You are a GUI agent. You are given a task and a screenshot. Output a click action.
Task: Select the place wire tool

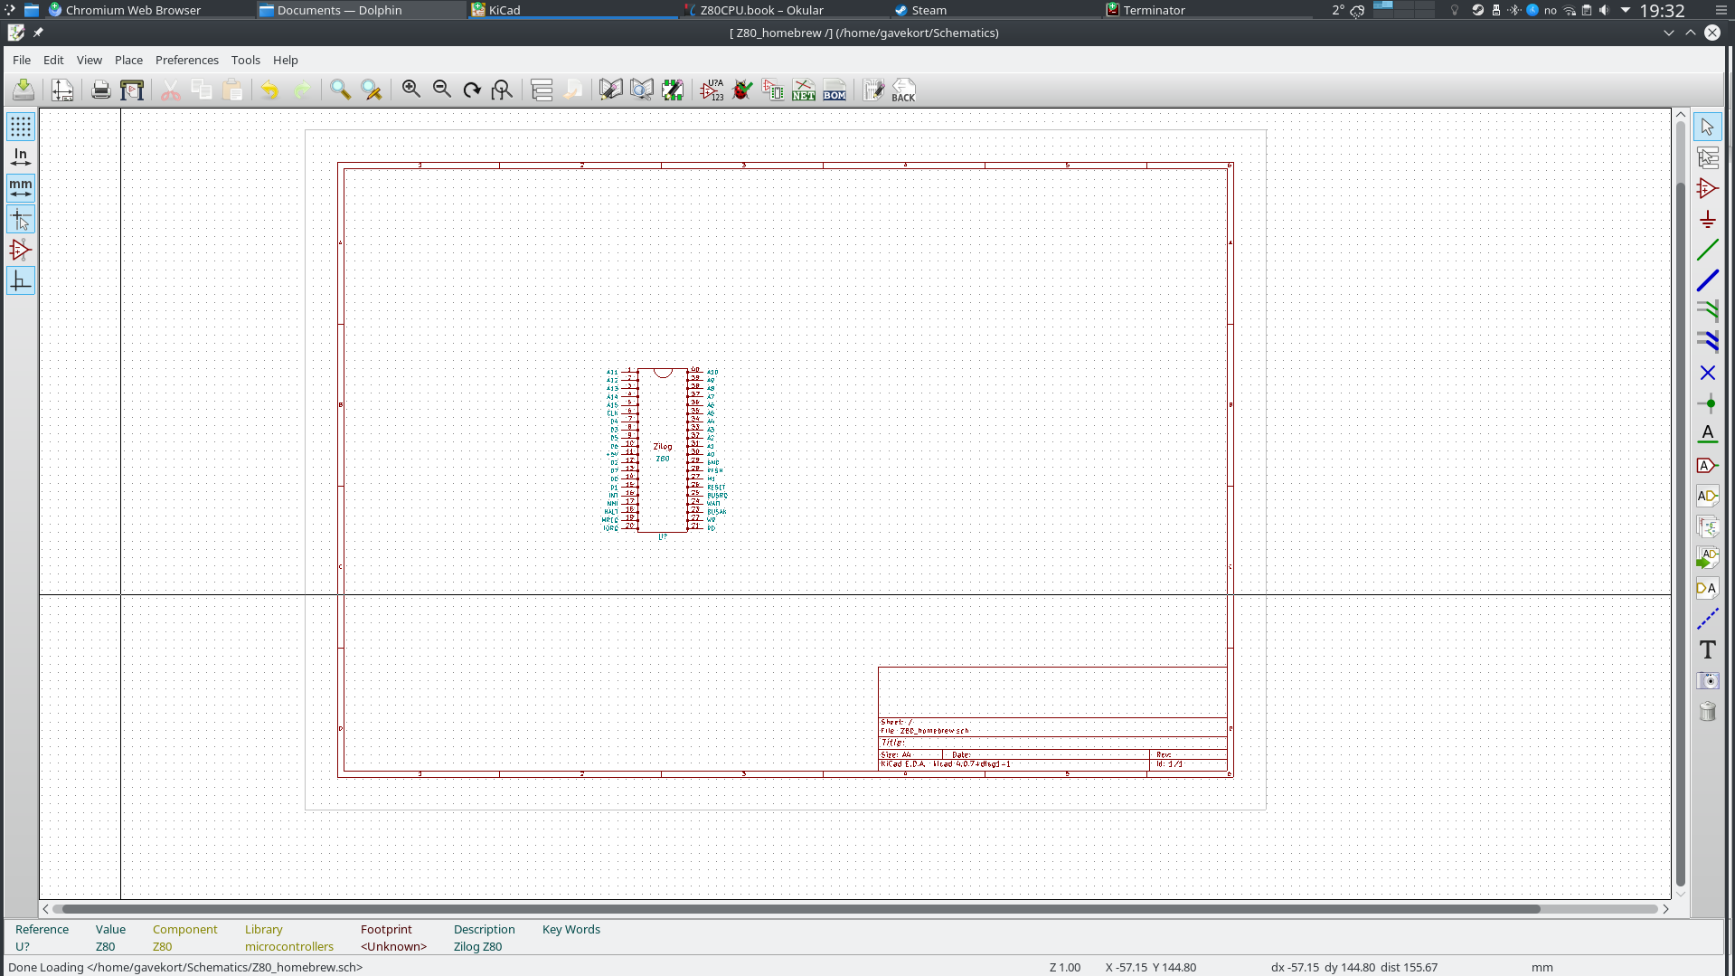pos(1707,250)
